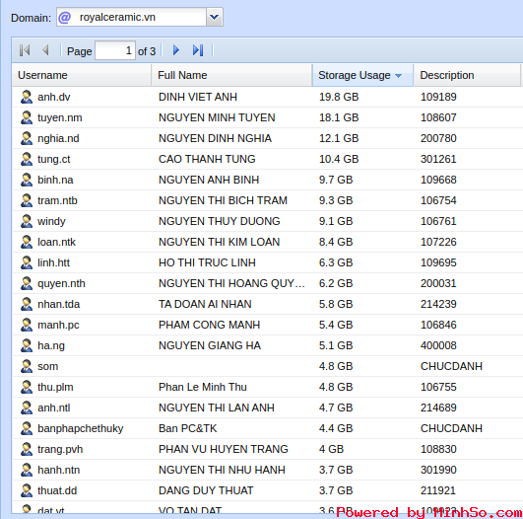Click the user icon for binh.na
Screen dimensions: 523x519
click(27, 180)
